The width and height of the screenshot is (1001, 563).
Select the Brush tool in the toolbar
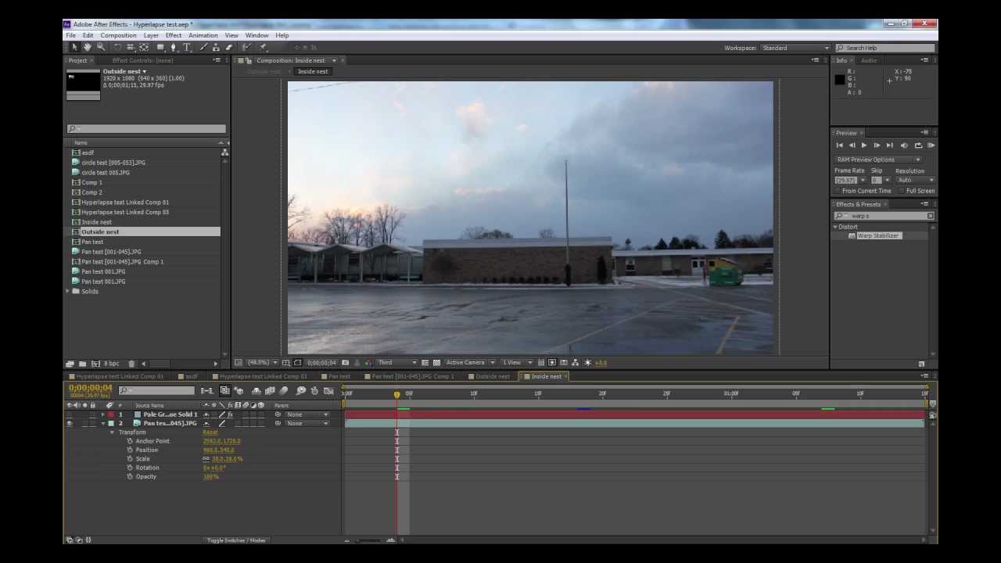point(205,48)
